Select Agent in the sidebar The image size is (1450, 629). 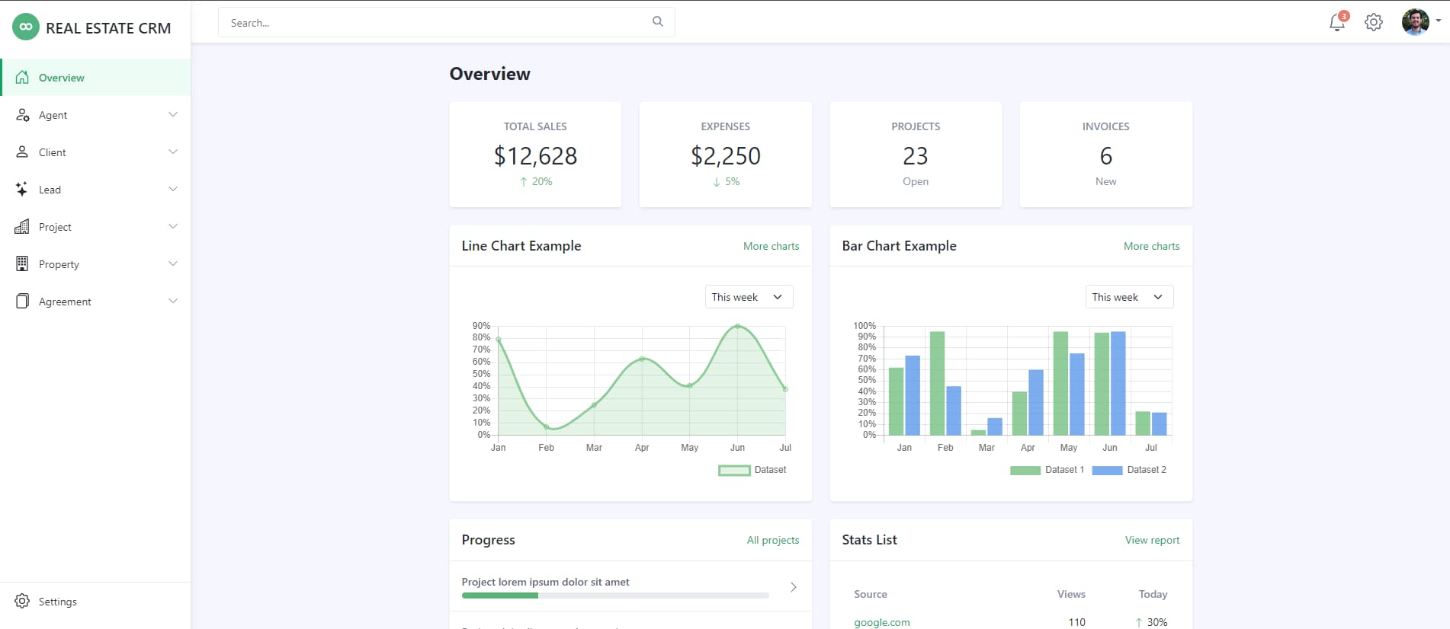point(95,114)
